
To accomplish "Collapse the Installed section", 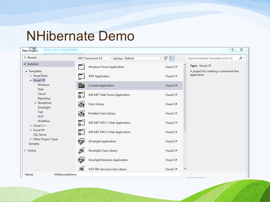I will (x=25, y=64).
